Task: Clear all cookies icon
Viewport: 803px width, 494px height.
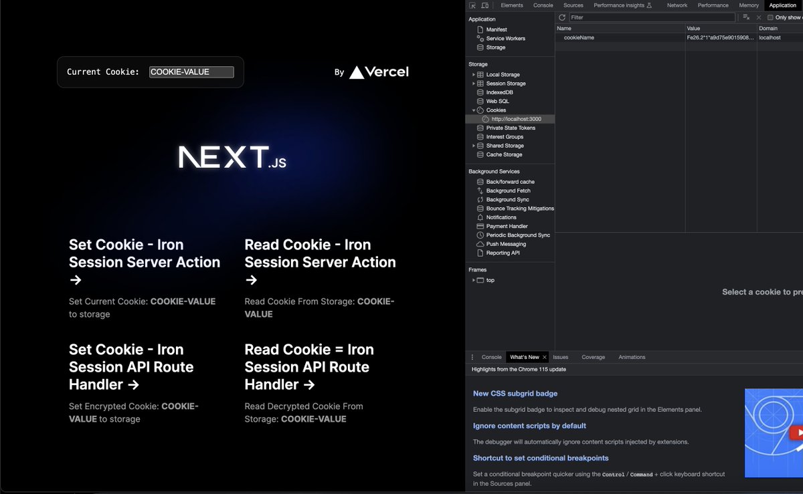Action: click(746, 17)
